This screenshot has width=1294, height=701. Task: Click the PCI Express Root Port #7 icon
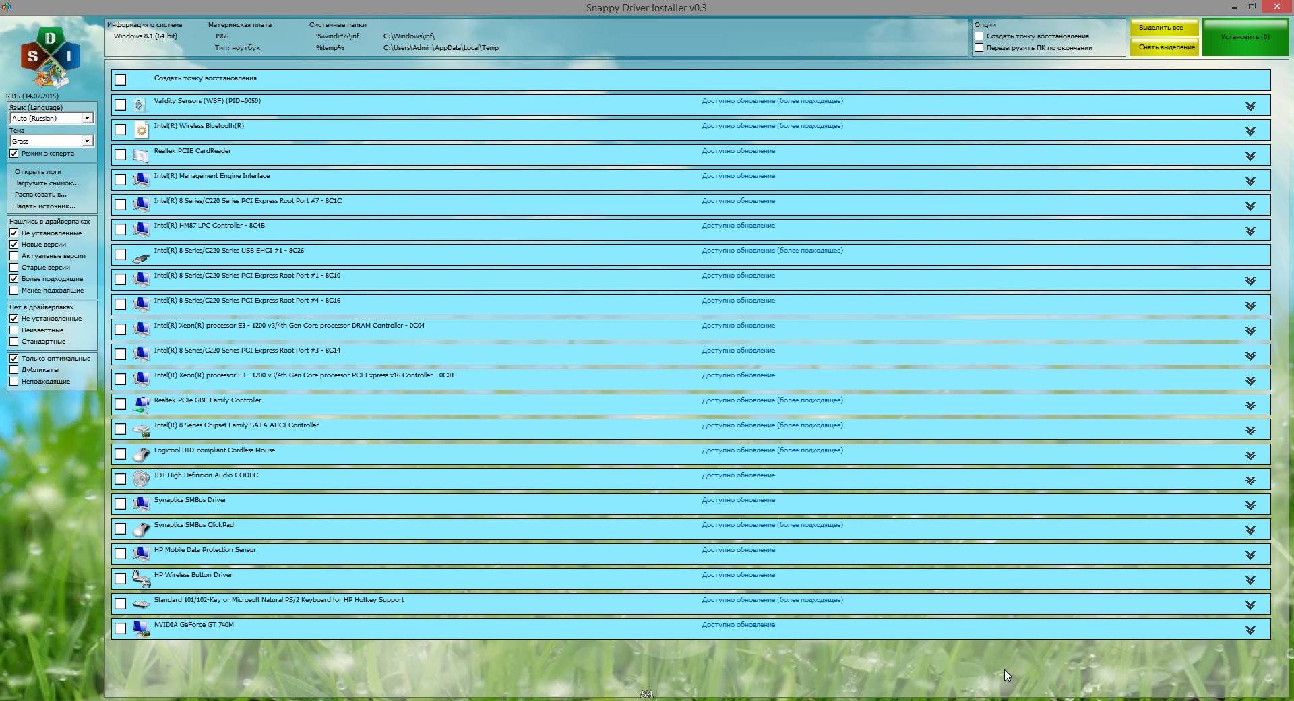coord(140,205)
